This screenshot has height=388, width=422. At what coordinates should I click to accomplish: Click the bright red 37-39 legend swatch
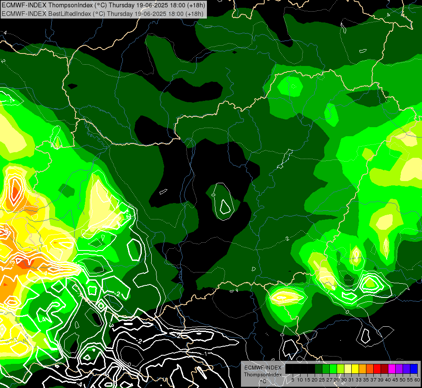[x=377, y=369]
